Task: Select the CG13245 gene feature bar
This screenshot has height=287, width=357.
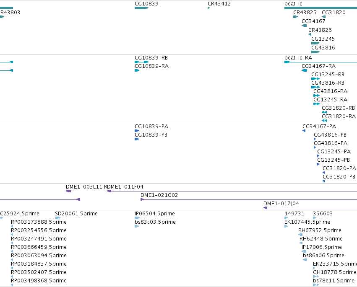Action: tap(315, 43)
